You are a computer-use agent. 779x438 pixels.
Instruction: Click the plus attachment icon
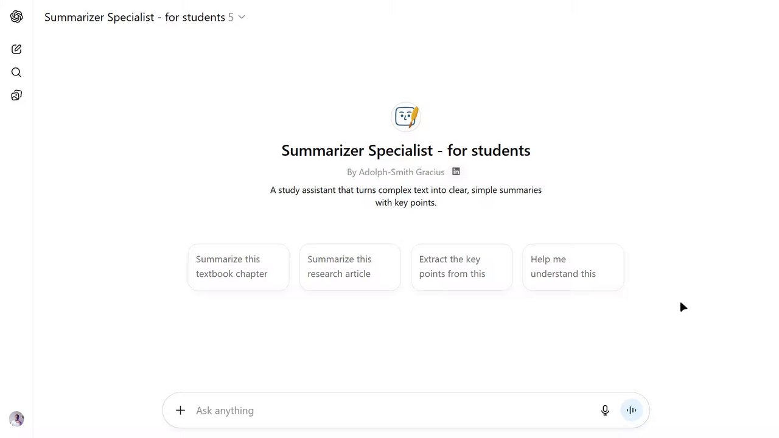[x=180, y=411]
